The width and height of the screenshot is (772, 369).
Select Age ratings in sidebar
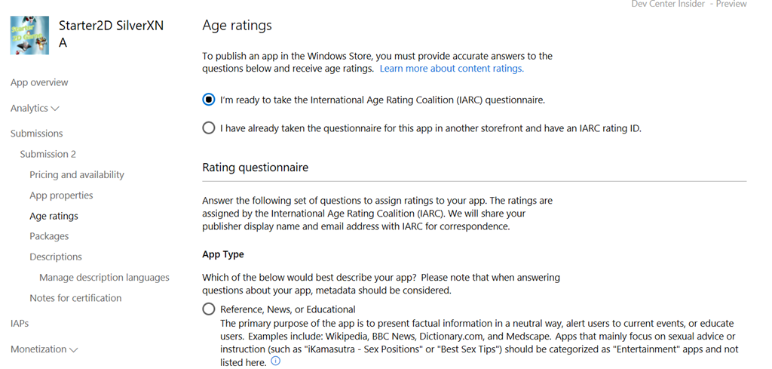[x=54, y=216]
